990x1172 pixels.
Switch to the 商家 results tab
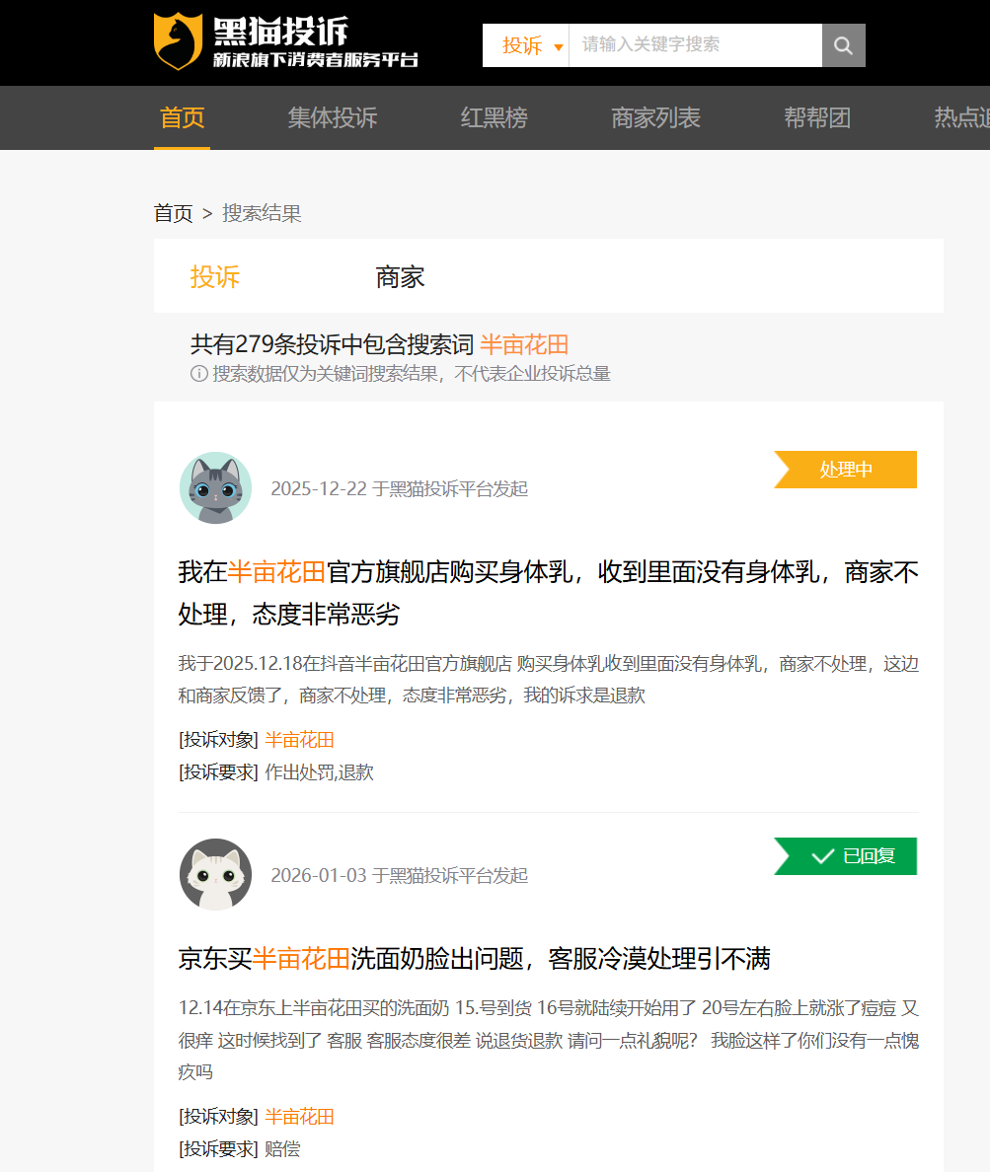(x=400, y=277)
